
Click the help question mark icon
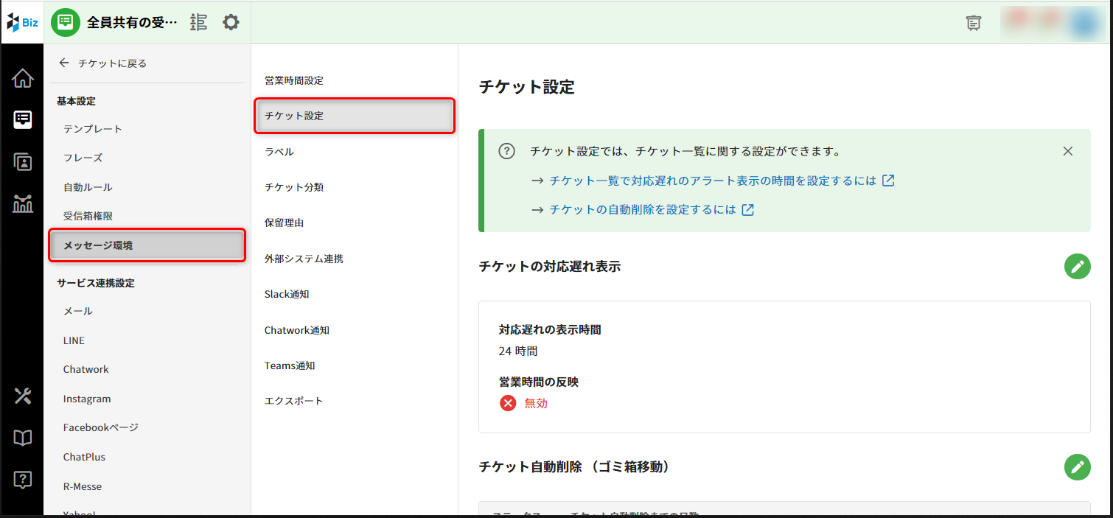pos(23,480)
